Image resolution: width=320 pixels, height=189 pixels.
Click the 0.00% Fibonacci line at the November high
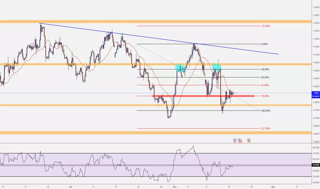tap(198, 44)
